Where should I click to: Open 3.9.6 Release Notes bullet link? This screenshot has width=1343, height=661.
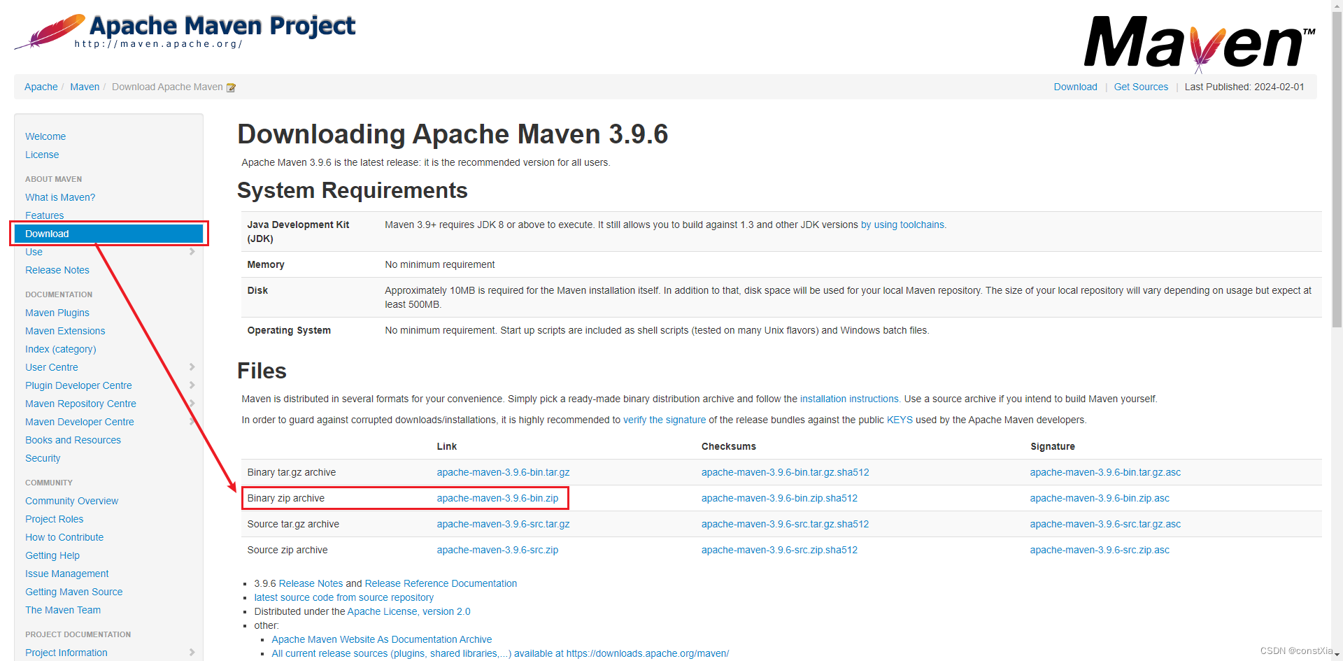pos(311,583)
